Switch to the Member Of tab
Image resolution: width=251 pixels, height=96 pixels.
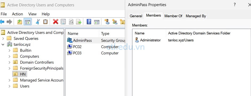(173, 16)
